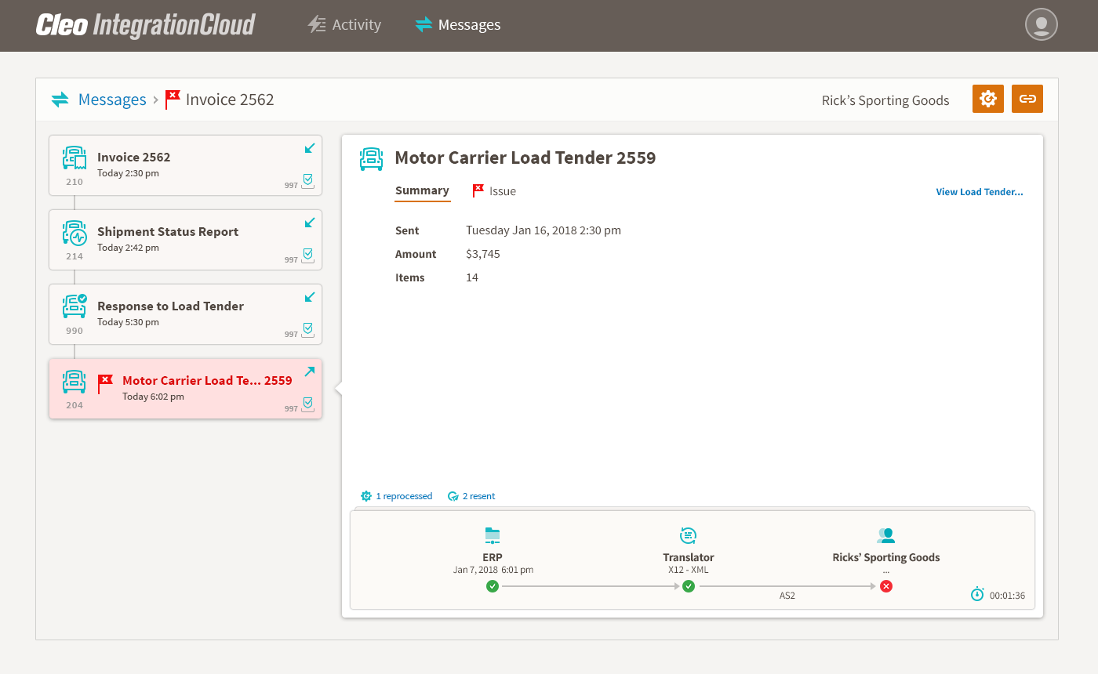Click outbound arrow on Motor Carrier card

310,371
